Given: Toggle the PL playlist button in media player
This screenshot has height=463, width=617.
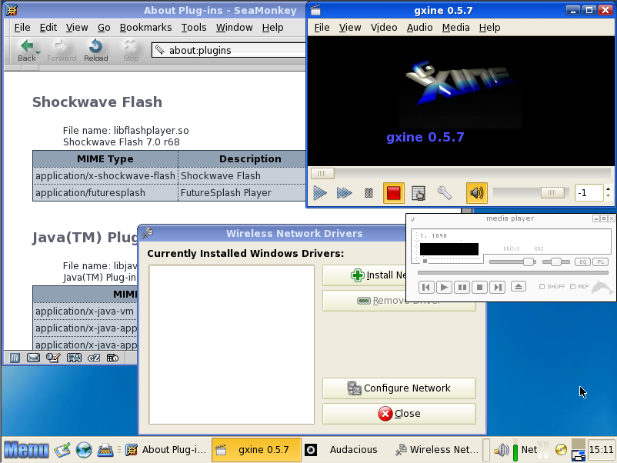Looking at the screenshot, I should pos(601,262).
